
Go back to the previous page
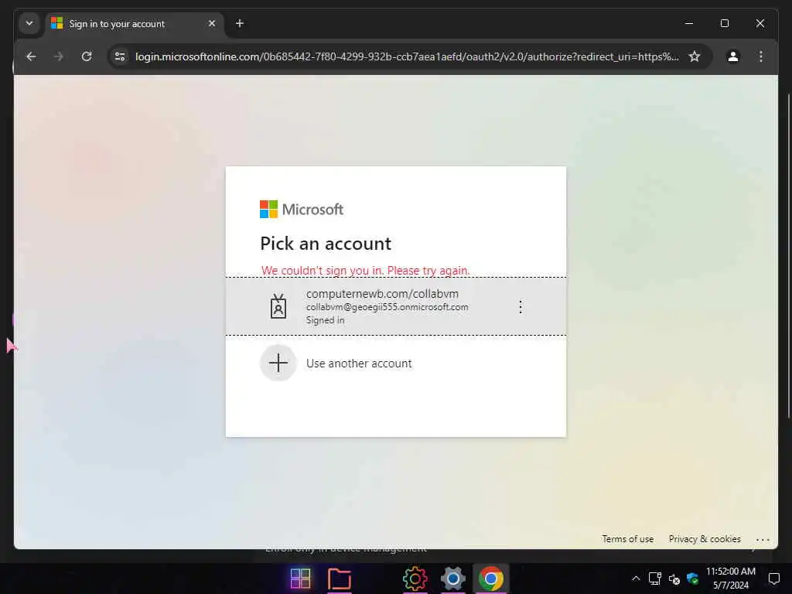coord(31,56)
